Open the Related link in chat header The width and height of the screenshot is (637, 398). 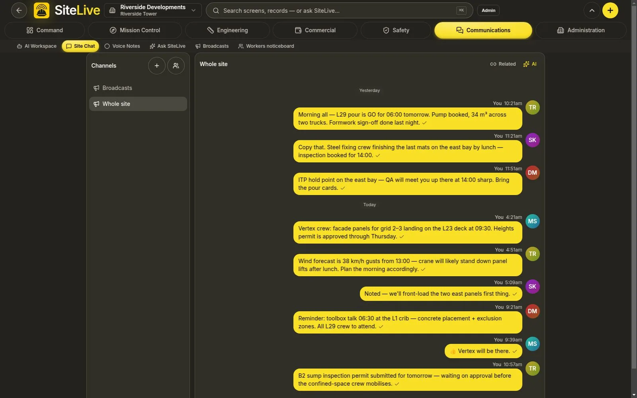[x=503, y=64]
